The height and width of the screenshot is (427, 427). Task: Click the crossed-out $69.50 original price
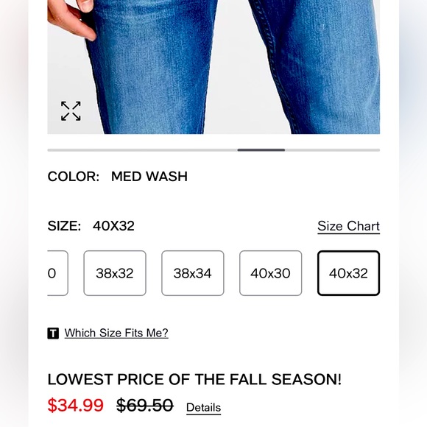(145, 405)
